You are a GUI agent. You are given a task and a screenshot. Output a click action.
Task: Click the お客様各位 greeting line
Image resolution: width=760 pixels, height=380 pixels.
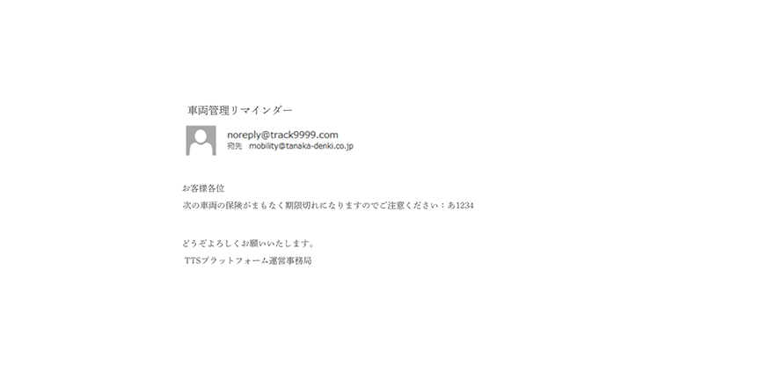pyautogui.click(x=203, y=188)
